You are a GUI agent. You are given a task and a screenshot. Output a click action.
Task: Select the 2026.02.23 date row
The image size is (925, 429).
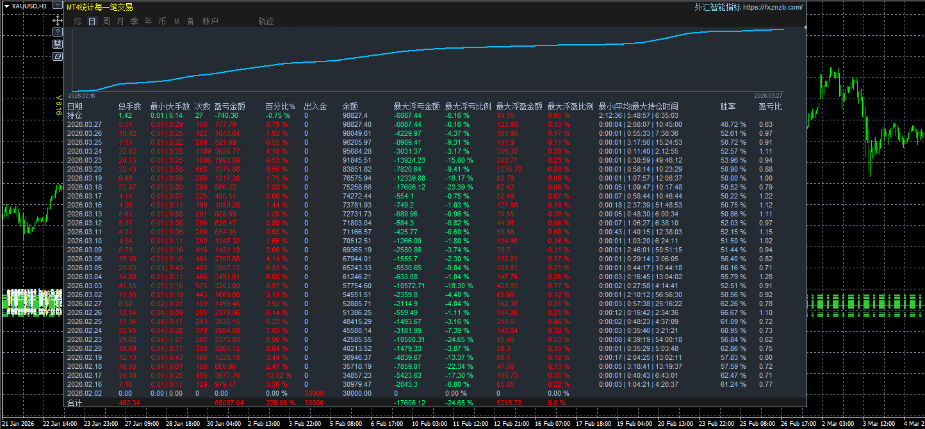85,339
